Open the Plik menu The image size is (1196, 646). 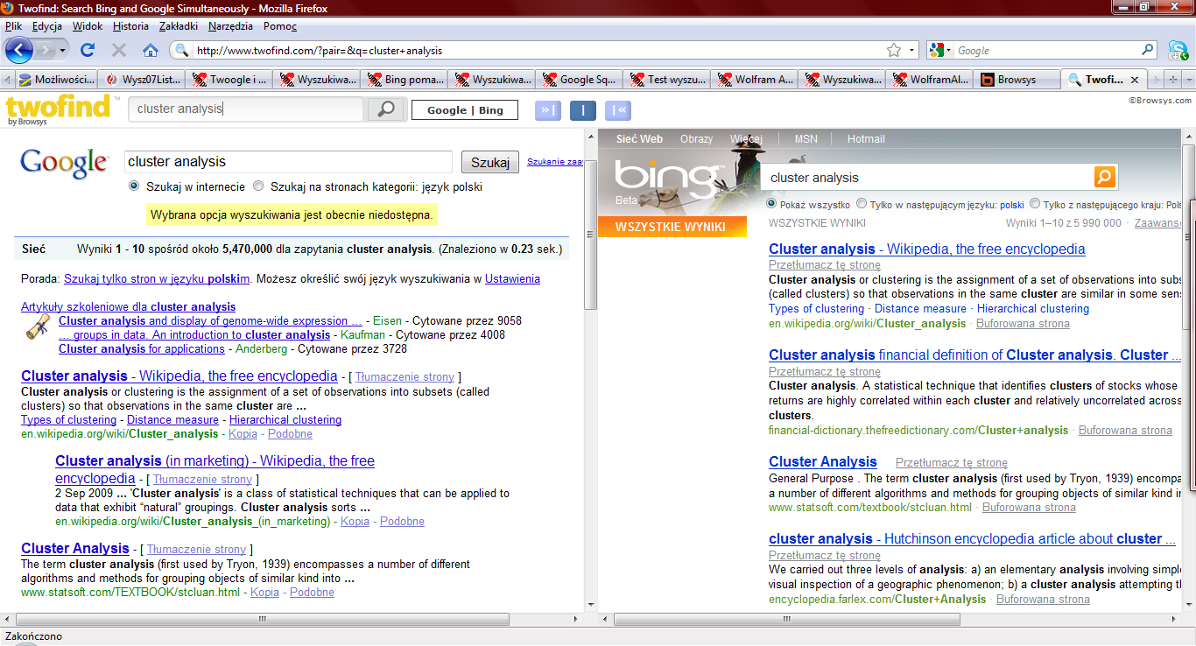coord(13,26)
